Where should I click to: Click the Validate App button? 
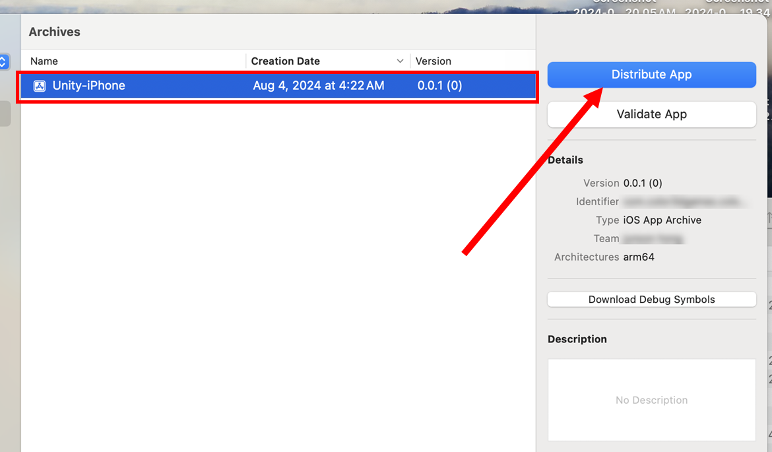651,114
